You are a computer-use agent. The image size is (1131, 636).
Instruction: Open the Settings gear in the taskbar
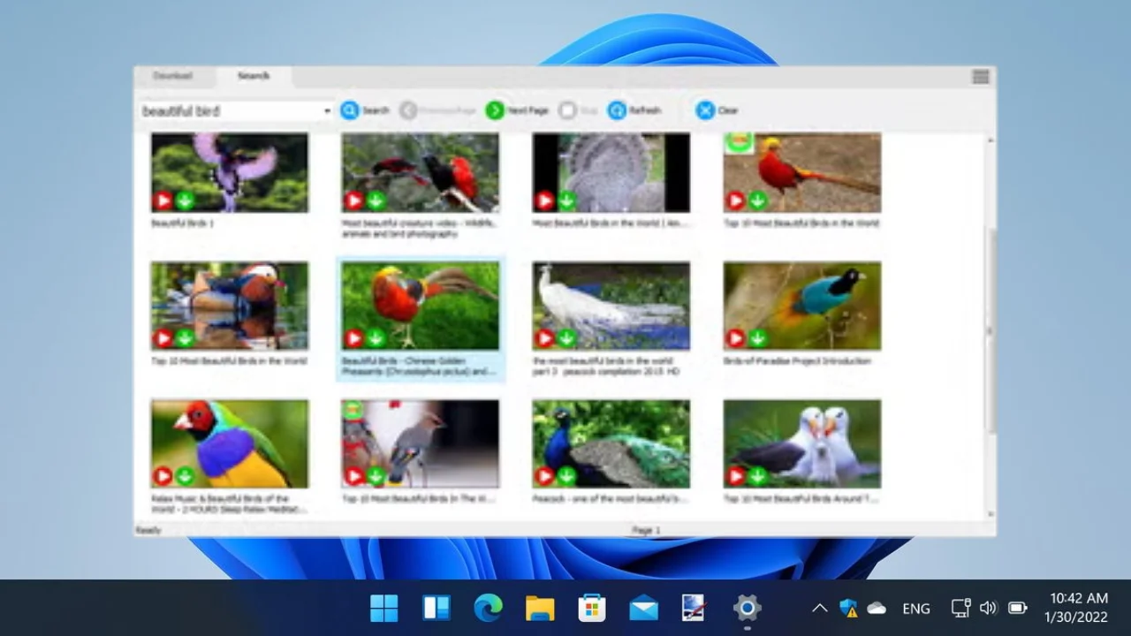tap(747, 608)
